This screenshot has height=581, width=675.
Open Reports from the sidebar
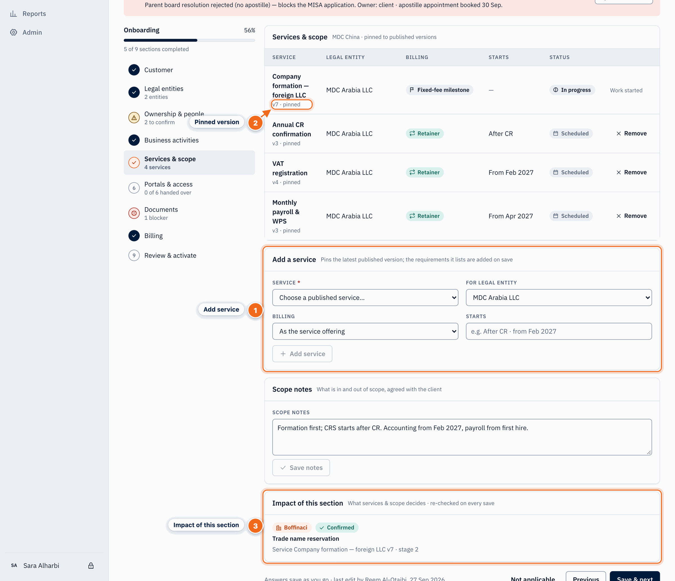click(x=28, y=14)
